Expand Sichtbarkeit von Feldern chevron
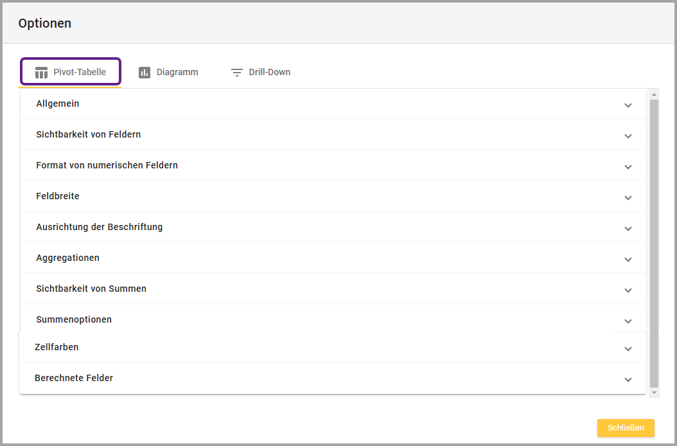 [x=628, y=136]
